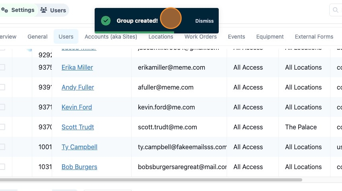Screen dimensions: 342x191
Task: Click the search magnifier icon
Action: point(336,10)
